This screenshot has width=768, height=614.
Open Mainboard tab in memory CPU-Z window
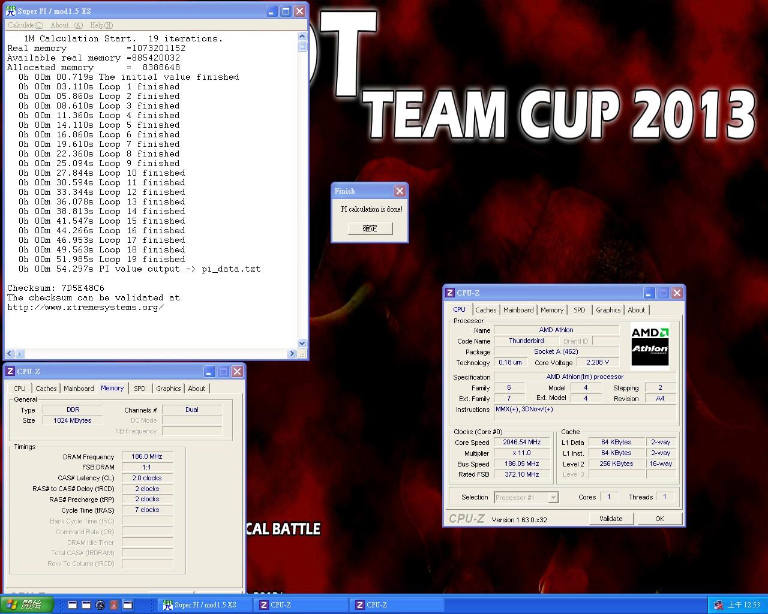[79, 389]
